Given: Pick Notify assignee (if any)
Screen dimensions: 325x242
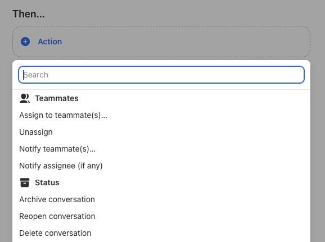Looking at the screenshot, I should [x=161, y=166].
